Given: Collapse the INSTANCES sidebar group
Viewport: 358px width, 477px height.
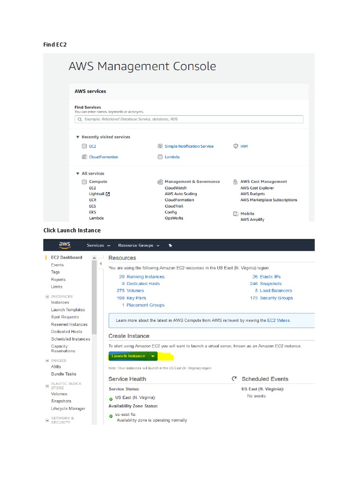Looking at the screenshot, I should point(47,296).
